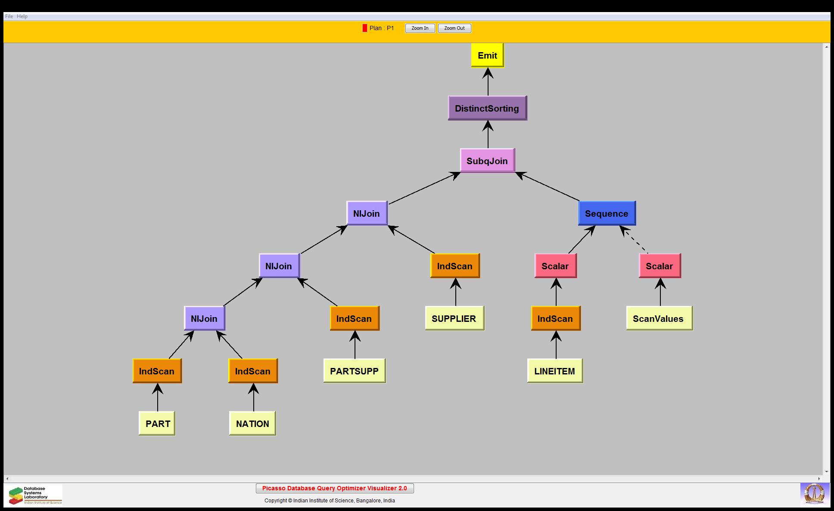Screen dimensions: 834x511
Task: Click the SubqJoin plan node
Action: (x=487, y=161)
